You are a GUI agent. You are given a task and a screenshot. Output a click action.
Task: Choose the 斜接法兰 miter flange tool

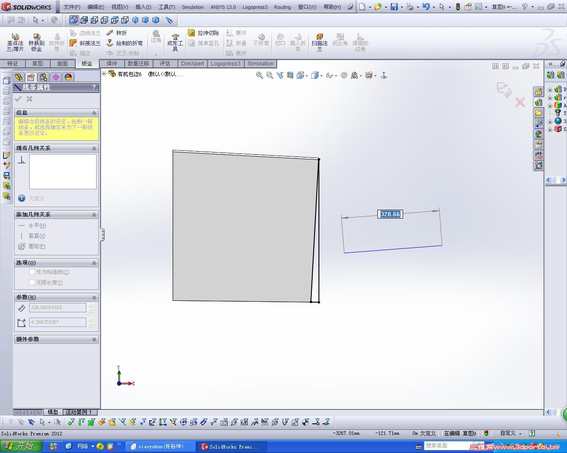pyautogui.click(x=85, y=43)
